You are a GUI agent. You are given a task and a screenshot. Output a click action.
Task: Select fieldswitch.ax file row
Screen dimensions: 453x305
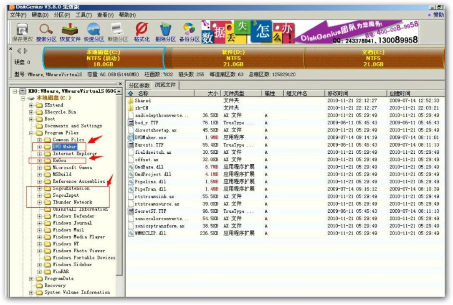[285, 152]
